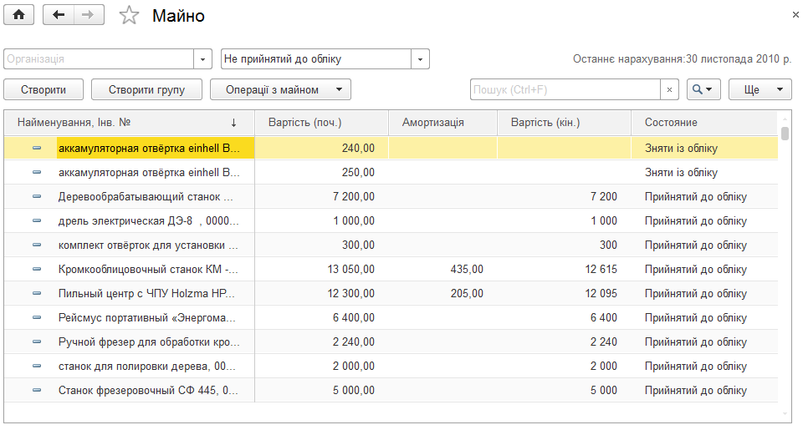Select Ручной фрезер для обработки name
This screenshot has height=430, width=803.
coord(149,342)
